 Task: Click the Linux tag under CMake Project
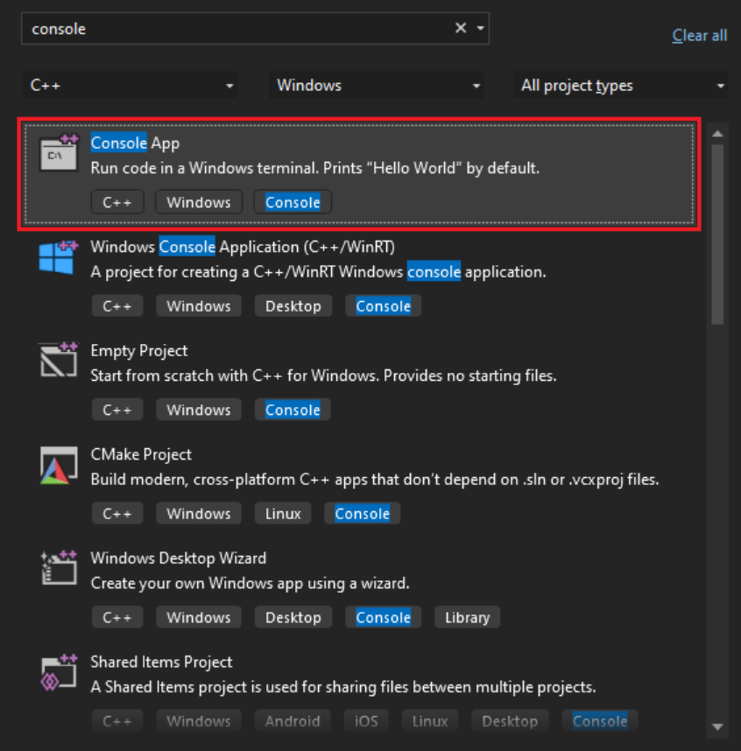[x=283, y=514]
